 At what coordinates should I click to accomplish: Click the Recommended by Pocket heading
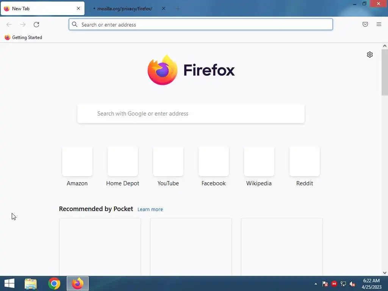point(96,209)
